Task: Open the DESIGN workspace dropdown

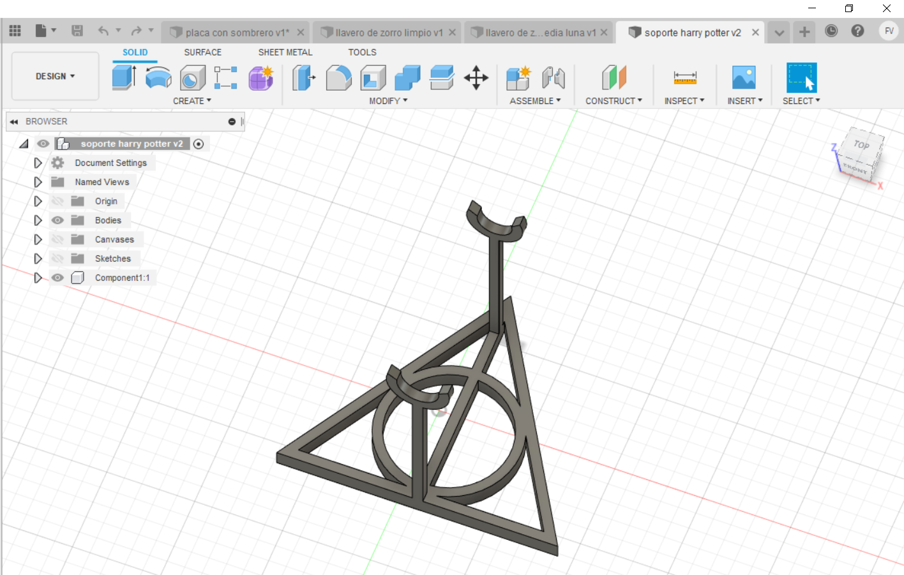Action: [x=55, y=76]
